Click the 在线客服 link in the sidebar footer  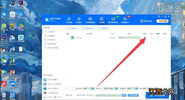click(48, 97)
